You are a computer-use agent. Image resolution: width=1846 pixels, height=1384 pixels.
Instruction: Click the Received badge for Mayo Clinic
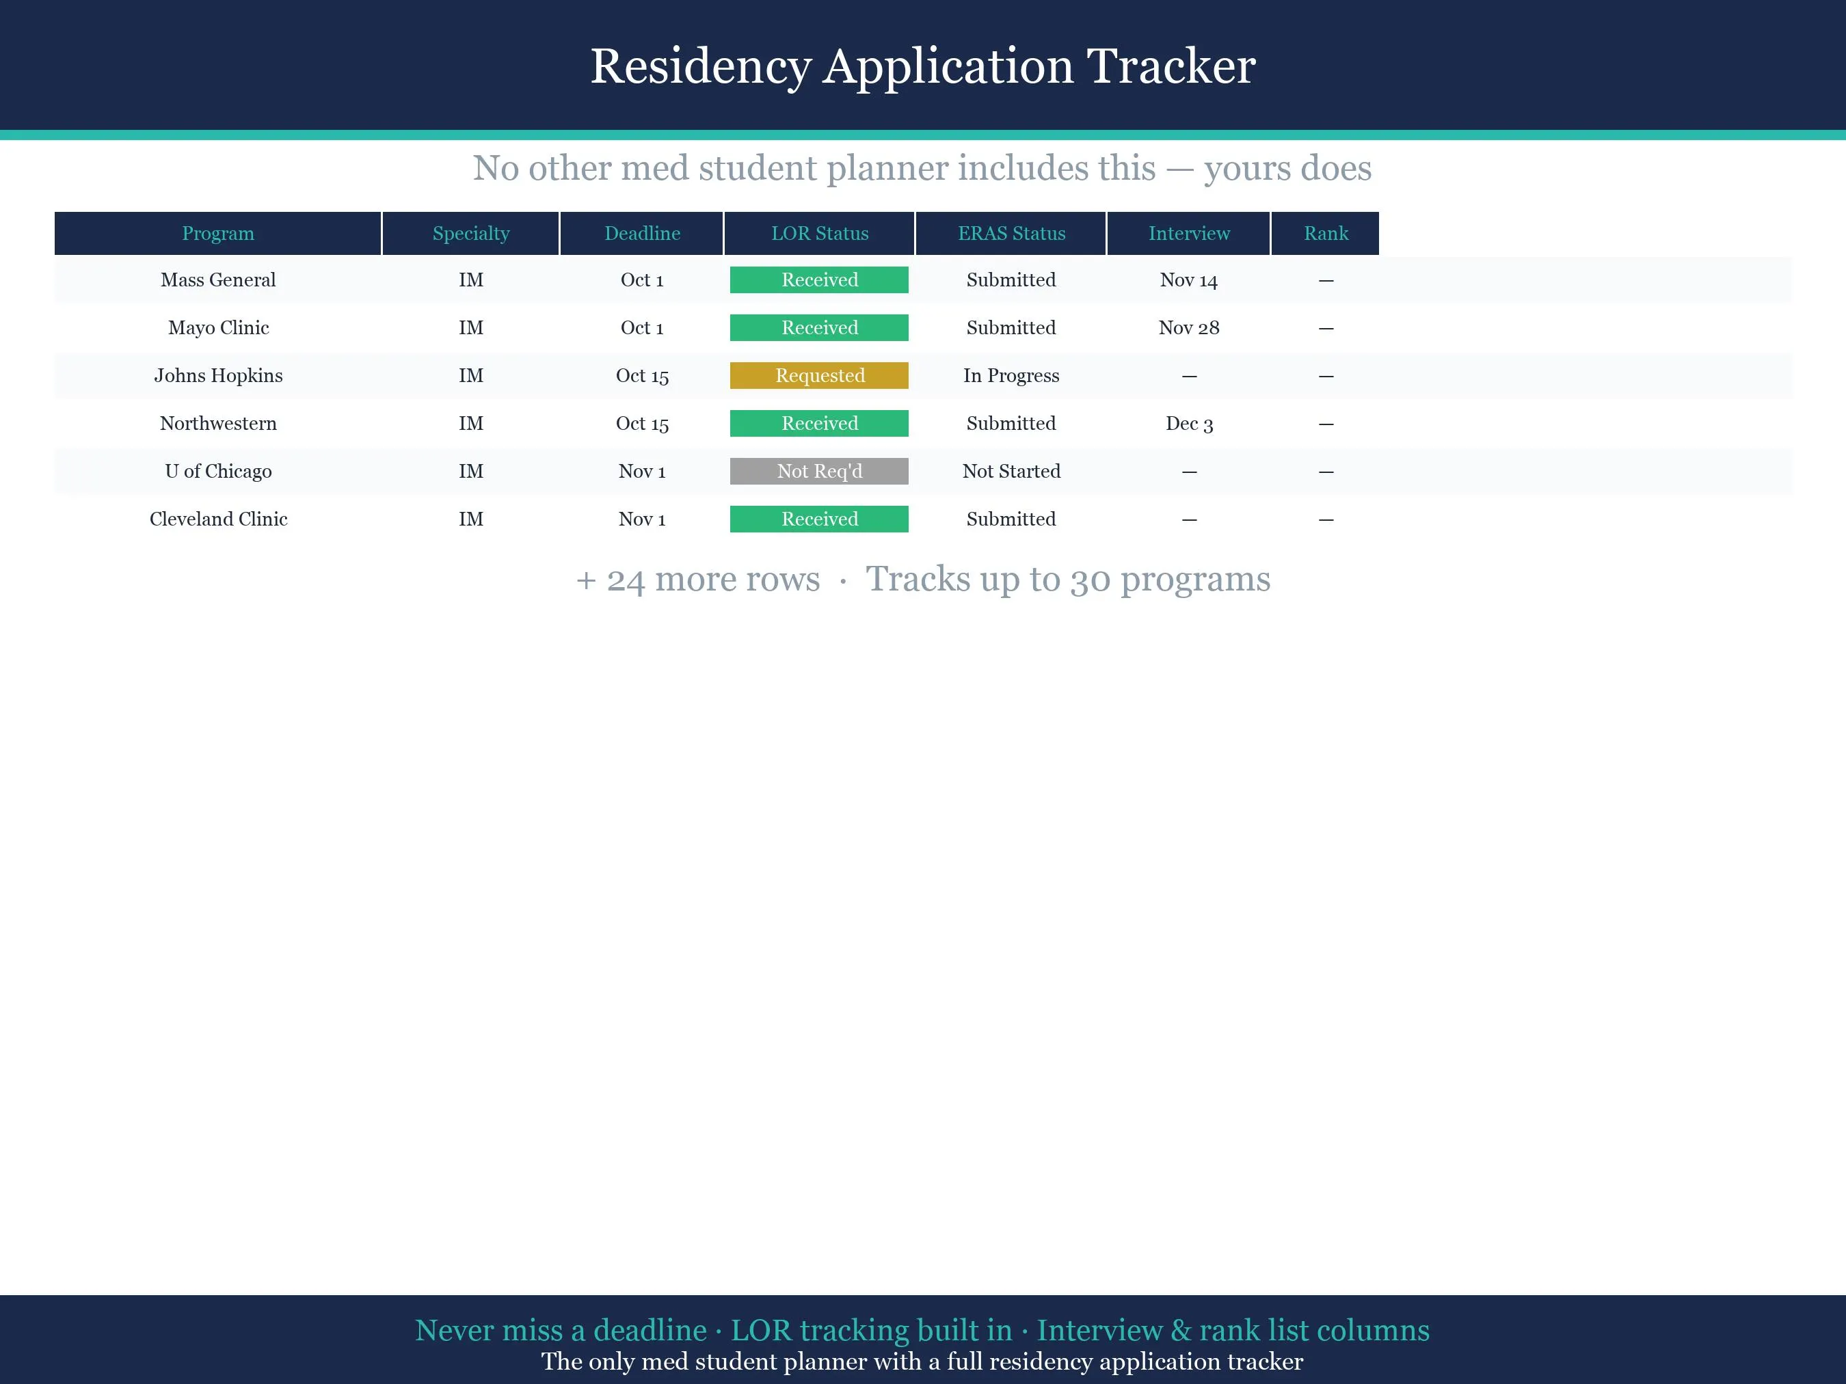[x=820, y=328]
